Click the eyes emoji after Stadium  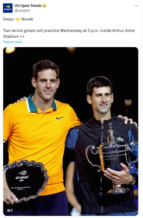tap(22, 36)
